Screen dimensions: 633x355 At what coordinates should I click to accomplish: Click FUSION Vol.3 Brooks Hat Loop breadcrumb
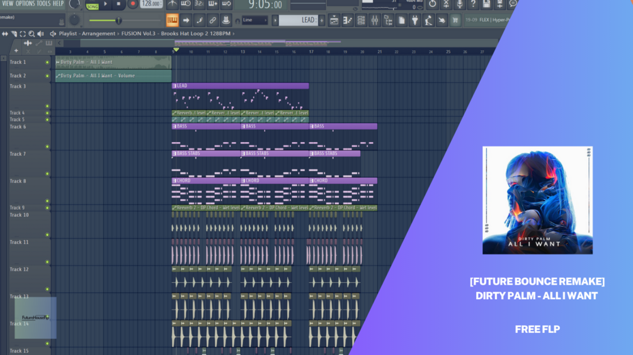coord(176,33)
